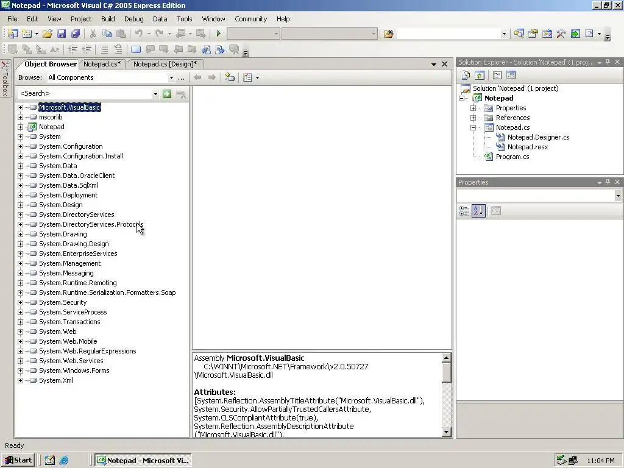The image size is (624, 468).
Task: Click Refresh icon in Solution Explorer toolbar
Action: coord(480,75)
